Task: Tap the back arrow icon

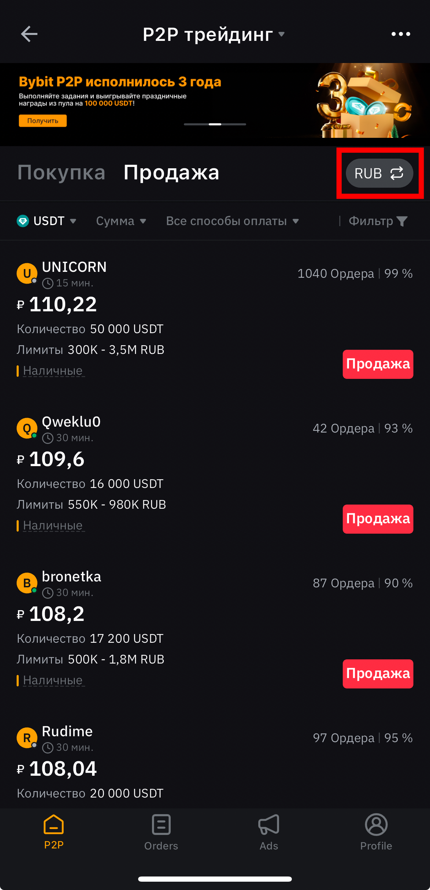Action: click(29, 34)
